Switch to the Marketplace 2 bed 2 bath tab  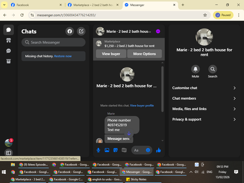[x=93, y=5]
